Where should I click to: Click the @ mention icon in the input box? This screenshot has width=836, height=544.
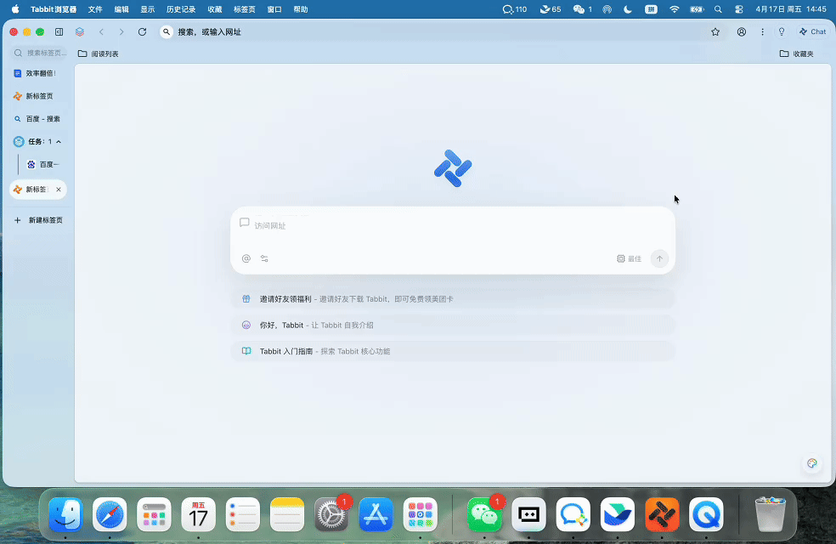pyautogui.click(x=246, y=258)
